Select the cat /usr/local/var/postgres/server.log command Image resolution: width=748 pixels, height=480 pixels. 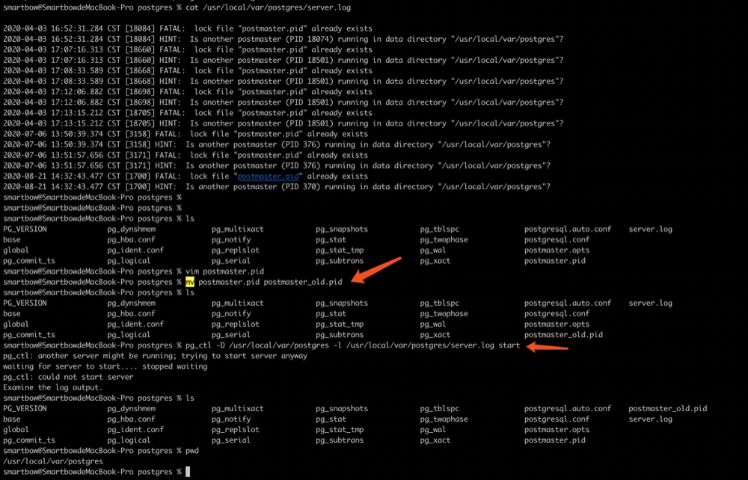click(268, 7)
